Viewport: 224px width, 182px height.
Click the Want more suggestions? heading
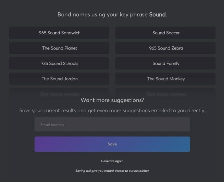pos(112,100)
